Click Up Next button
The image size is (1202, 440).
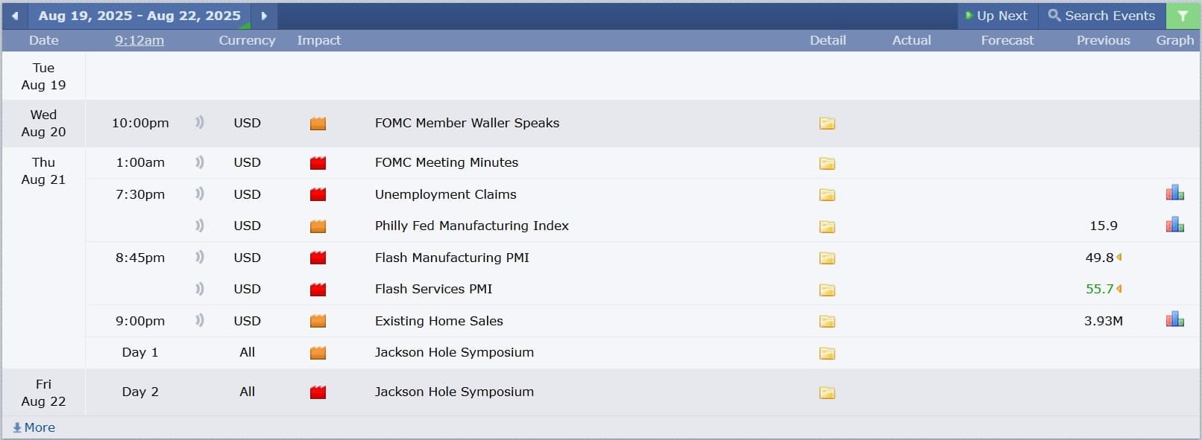coord(996,16)
